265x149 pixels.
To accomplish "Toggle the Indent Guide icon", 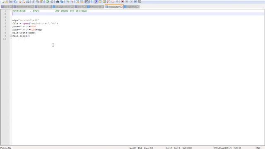I will click(x=96, y=2).
